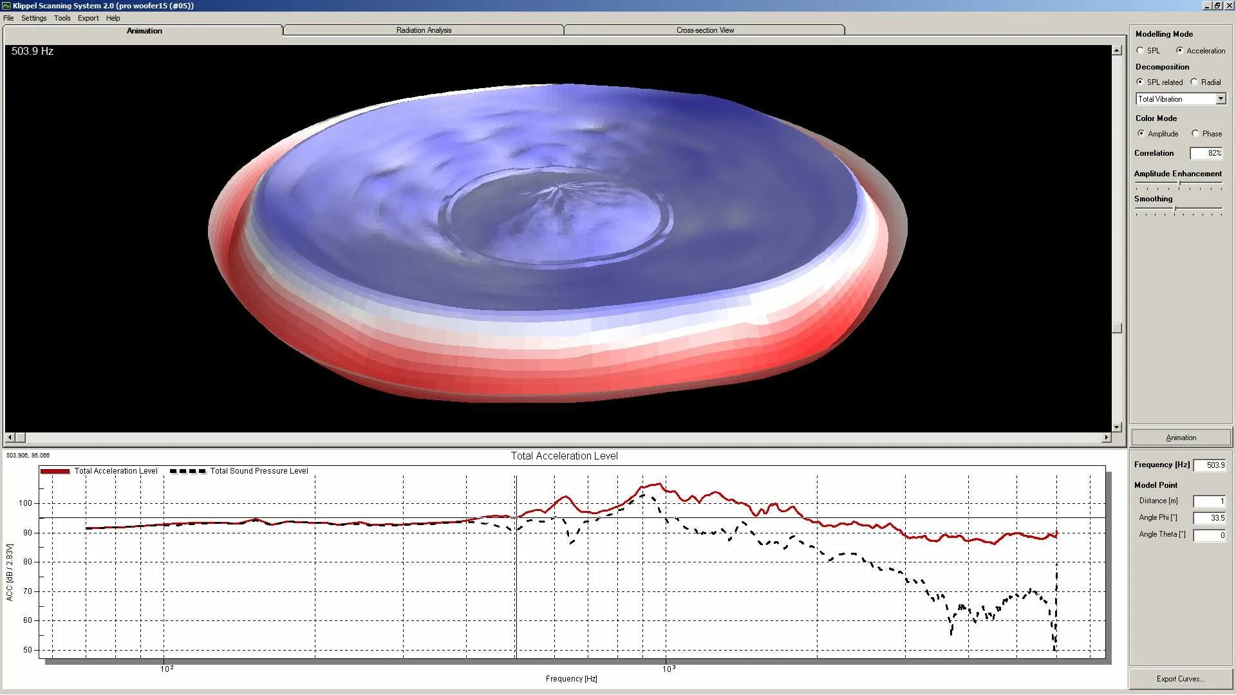Select Amplitude color mode
Screen dimensions: 1236x695
(x=1141, y=133)
